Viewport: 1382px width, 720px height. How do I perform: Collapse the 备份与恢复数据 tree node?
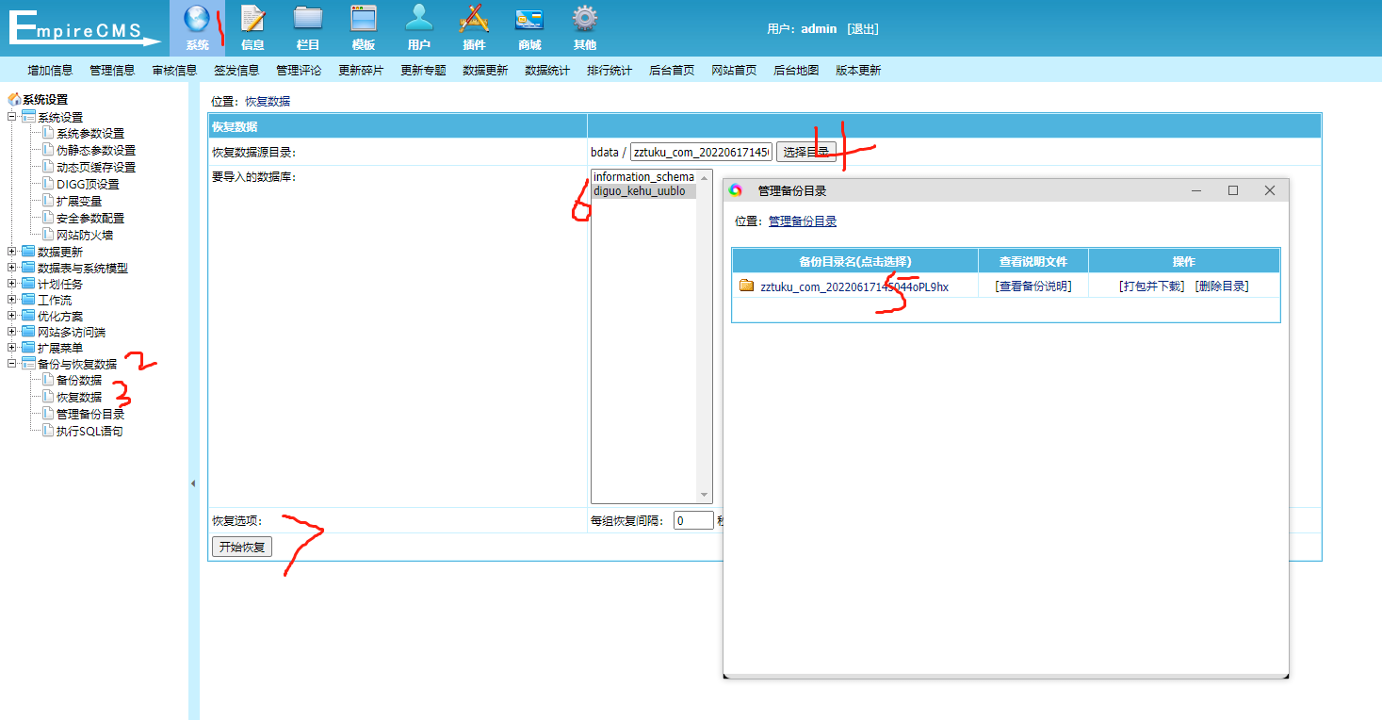11,364
